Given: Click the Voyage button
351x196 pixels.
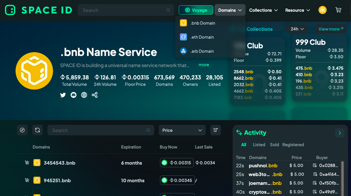Looking at the screenshot, I should [x=196, y=10].
